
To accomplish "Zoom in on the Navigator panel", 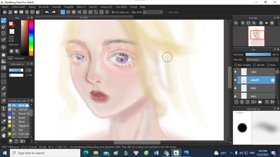I will (243, 23).
